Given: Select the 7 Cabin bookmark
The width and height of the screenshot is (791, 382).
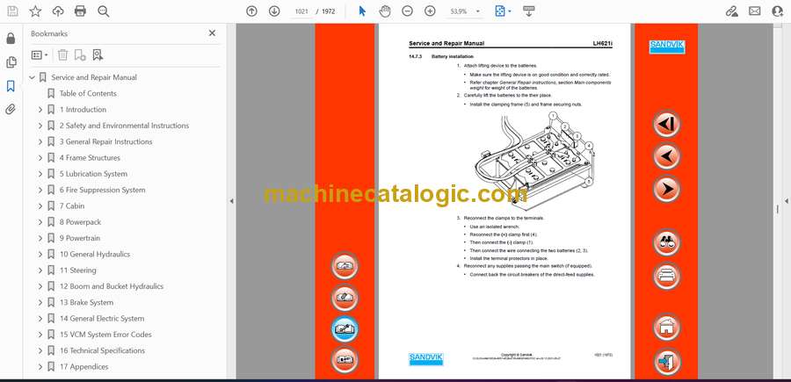Looking at the screenshot, I should pyautogui.click(x=72, y=205).
